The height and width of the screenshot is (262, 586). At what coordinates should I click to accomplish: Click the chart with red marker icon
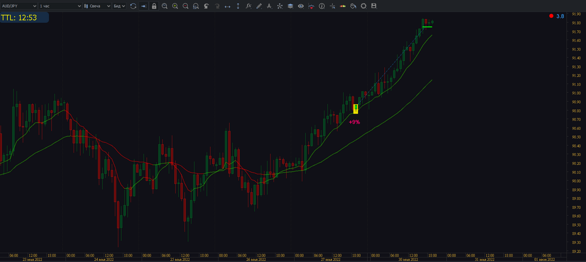(311, 6)
